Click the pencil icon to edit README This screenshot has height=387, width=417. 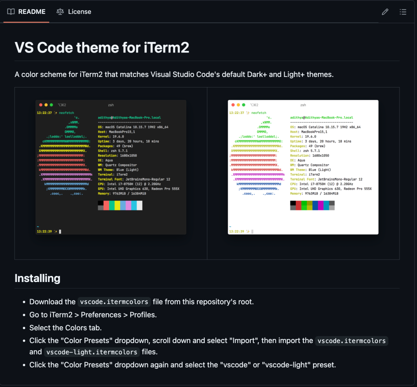(385, 12)
